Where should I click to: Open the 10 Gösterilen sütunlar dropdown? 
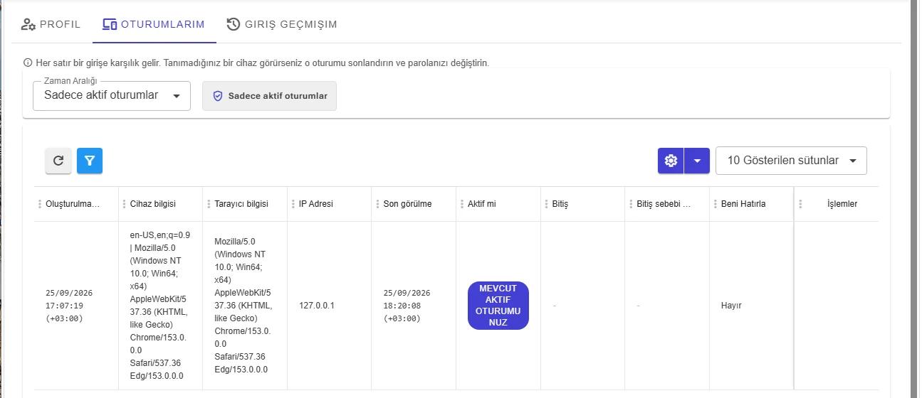791,161
